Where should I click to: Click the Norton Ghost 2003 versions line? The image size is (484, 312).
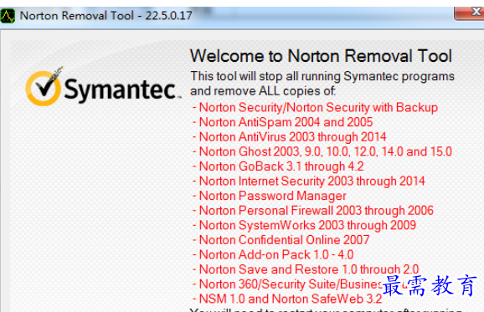click(x=322, y=151)
